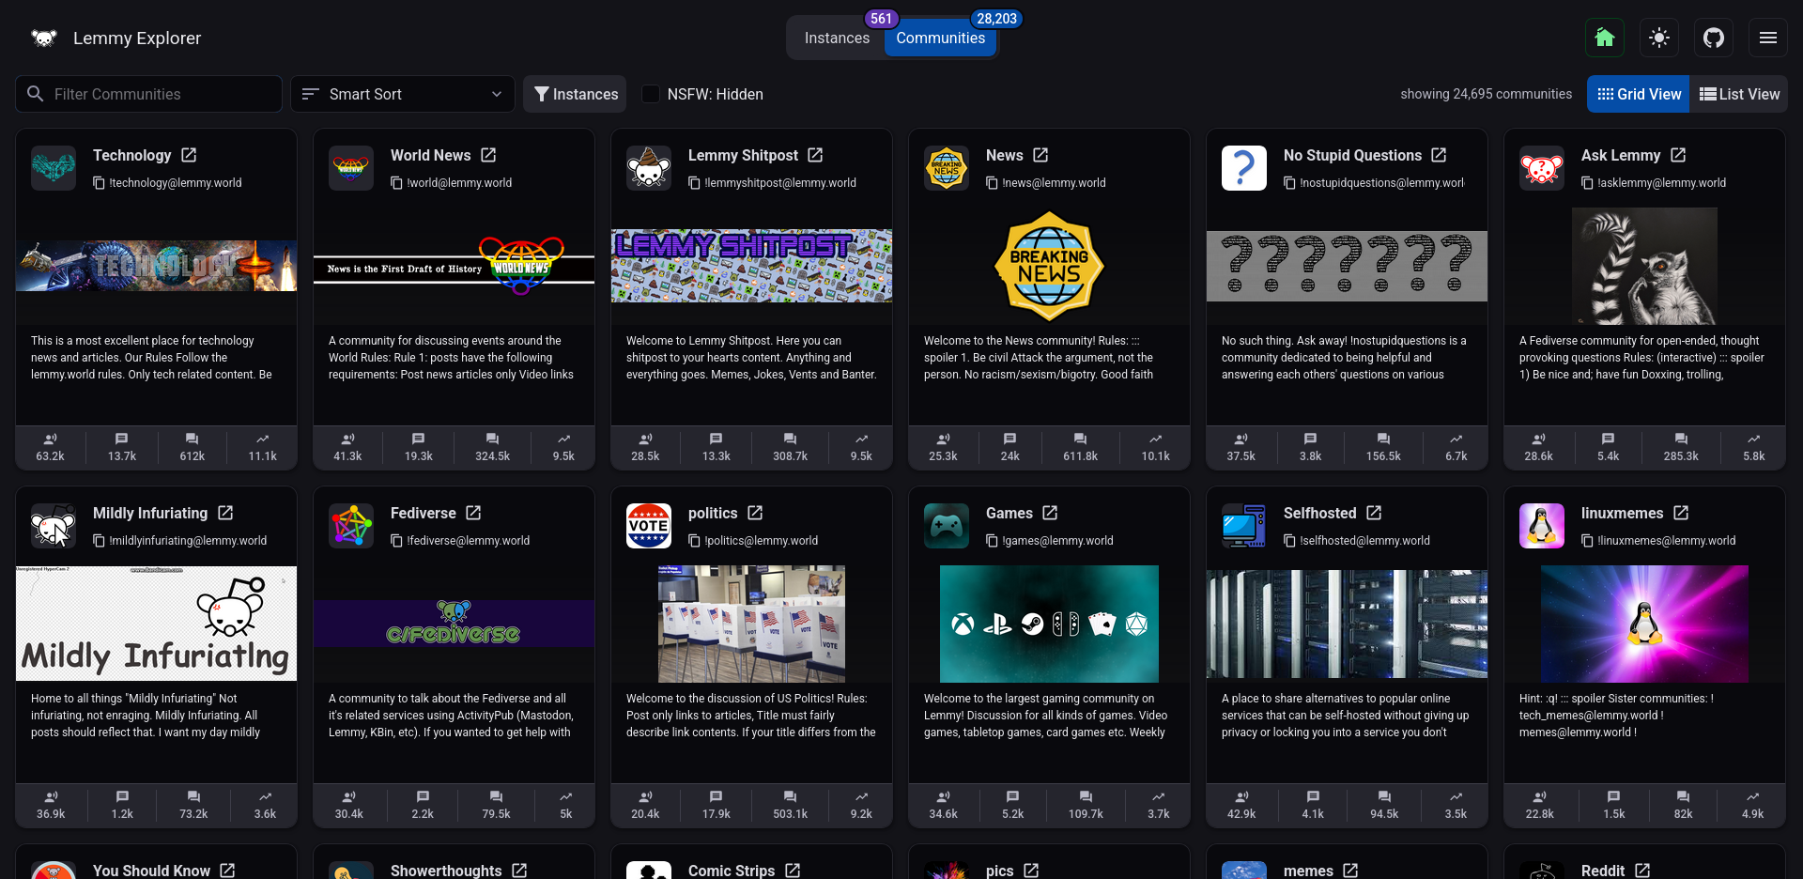Viewport: 1803px width, 879px height.
Task: Click the green home icon button
Action: coord(1605,38)
